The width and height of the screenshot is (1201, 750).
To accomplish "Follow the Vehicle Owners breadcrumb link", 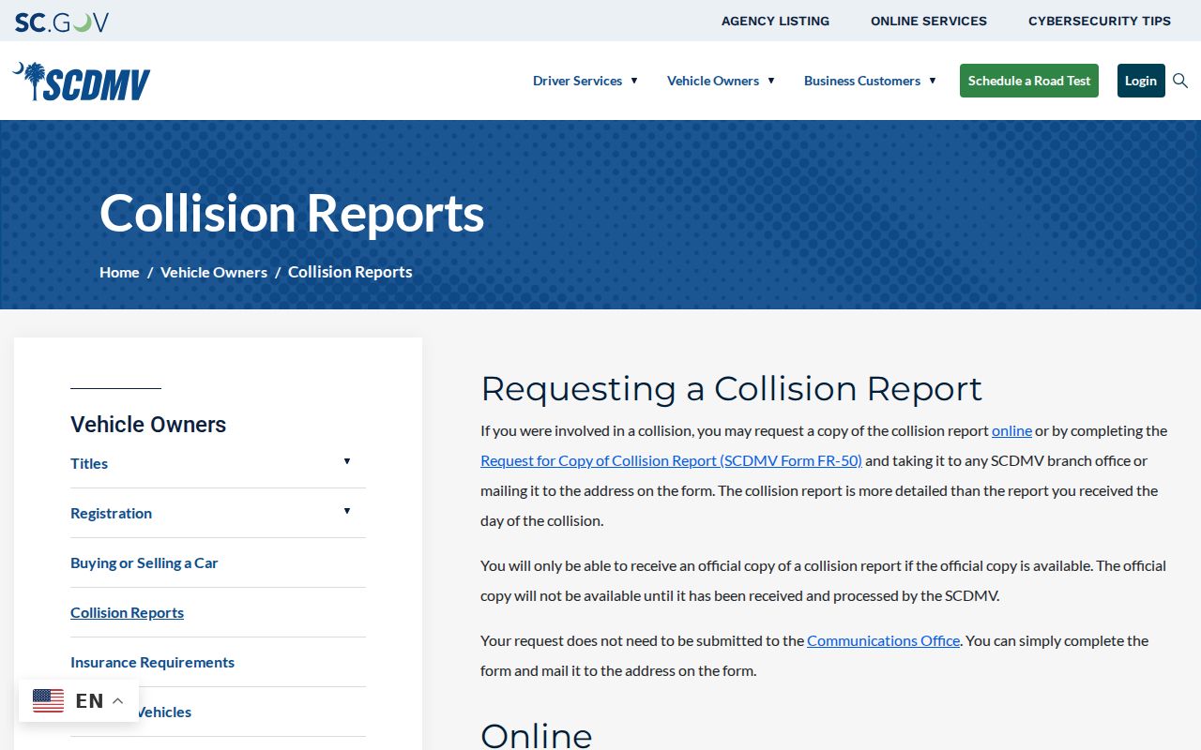I will point(214,272).
